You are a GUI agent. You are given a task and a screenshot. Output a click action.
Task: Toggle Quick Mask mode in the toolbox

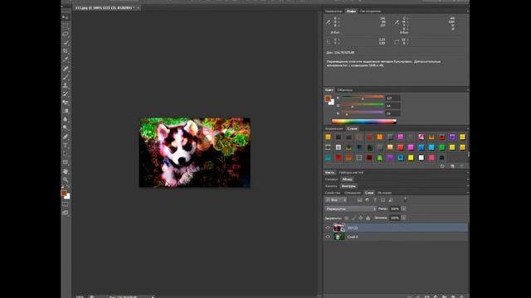(x=66, y=204)
